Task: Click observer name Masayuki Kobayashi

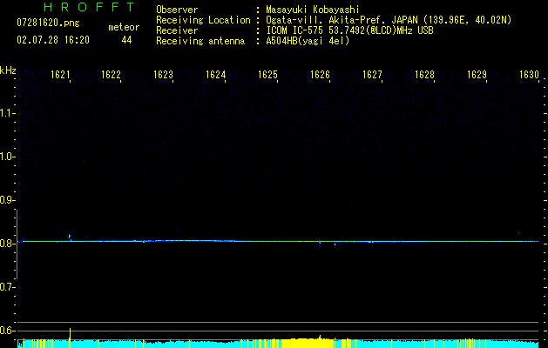Action: tap(313, 10)
